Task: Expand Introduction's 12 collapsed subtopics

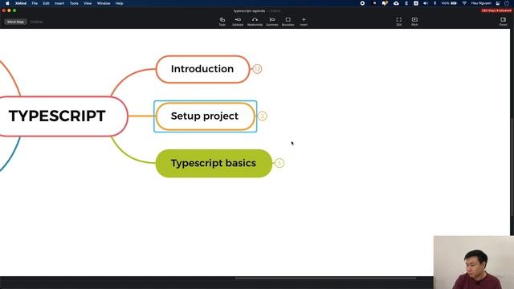Action: tap(257, 69)
